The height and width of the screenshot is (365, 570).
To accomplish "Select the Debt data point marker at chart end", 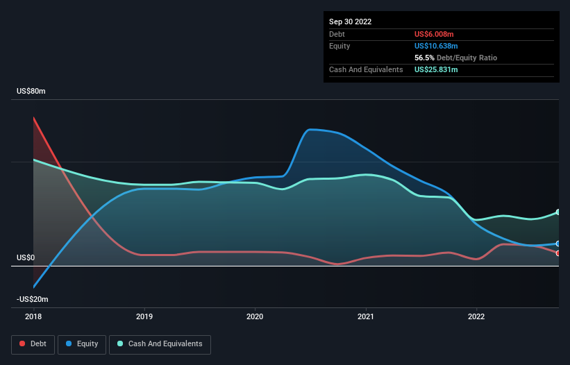I will 558,253.
